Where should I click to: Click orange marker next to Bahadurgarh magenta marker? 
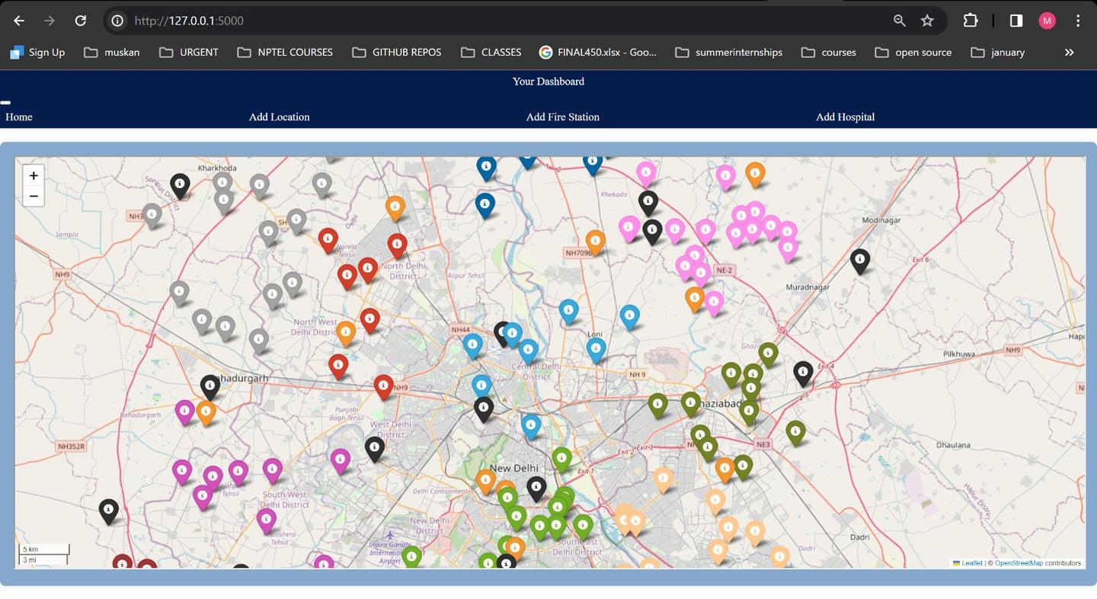pos(206,413)
